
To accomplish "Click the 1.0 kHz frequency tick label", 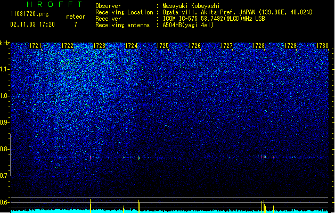I will pos(5,96).
